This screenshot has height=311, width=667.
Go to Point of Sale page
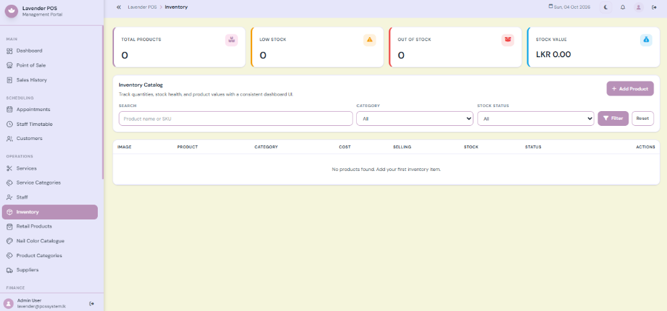50,65
